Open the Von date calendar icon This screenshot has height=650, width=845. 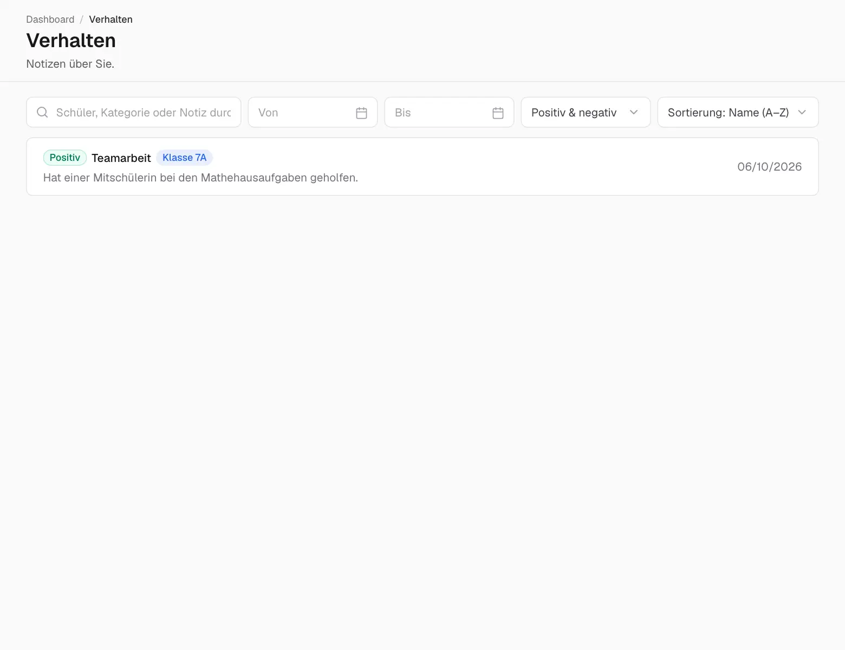361,113
